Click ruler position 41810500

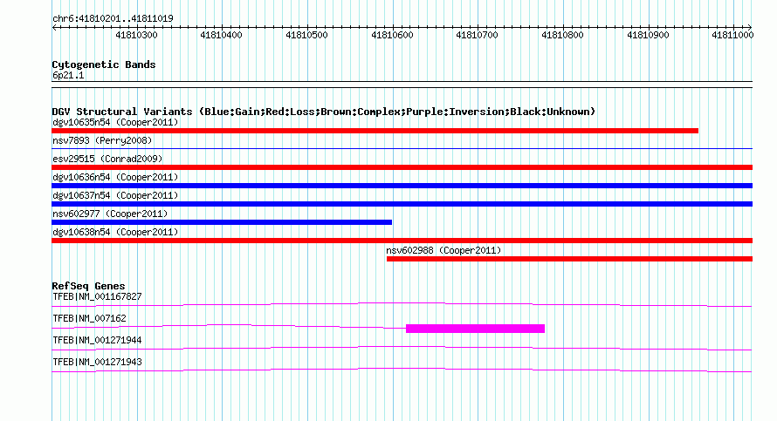click(x=306, y=35)
